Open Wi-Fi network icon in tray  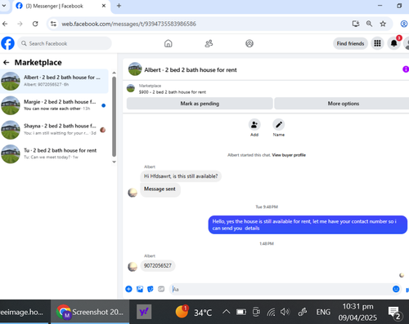coord(271,312)
